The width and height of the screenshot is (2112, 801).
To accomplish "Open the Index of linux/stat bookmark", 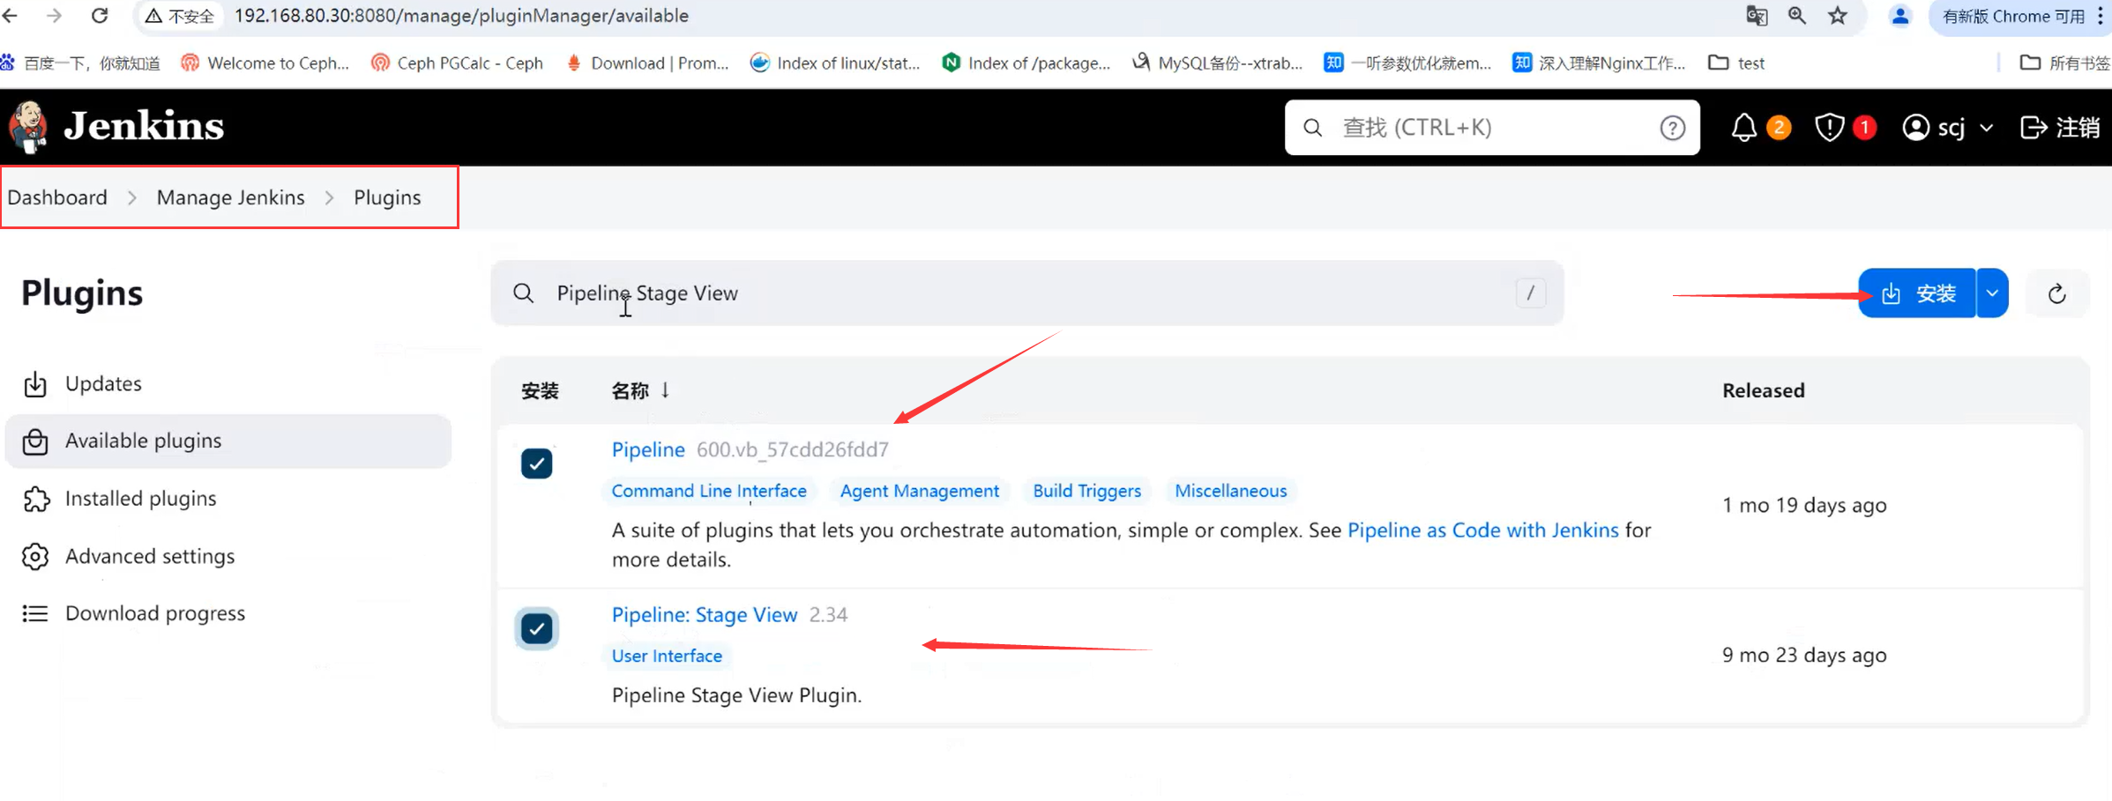I will [835, 63].
